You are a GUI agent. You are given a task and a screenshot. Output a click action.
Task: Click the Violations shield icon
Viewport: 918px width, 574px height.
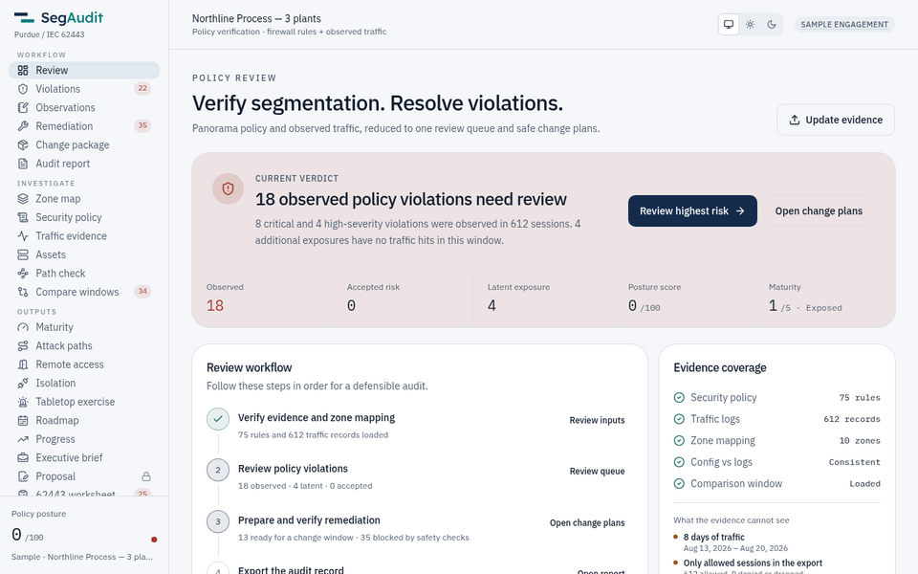23,89
